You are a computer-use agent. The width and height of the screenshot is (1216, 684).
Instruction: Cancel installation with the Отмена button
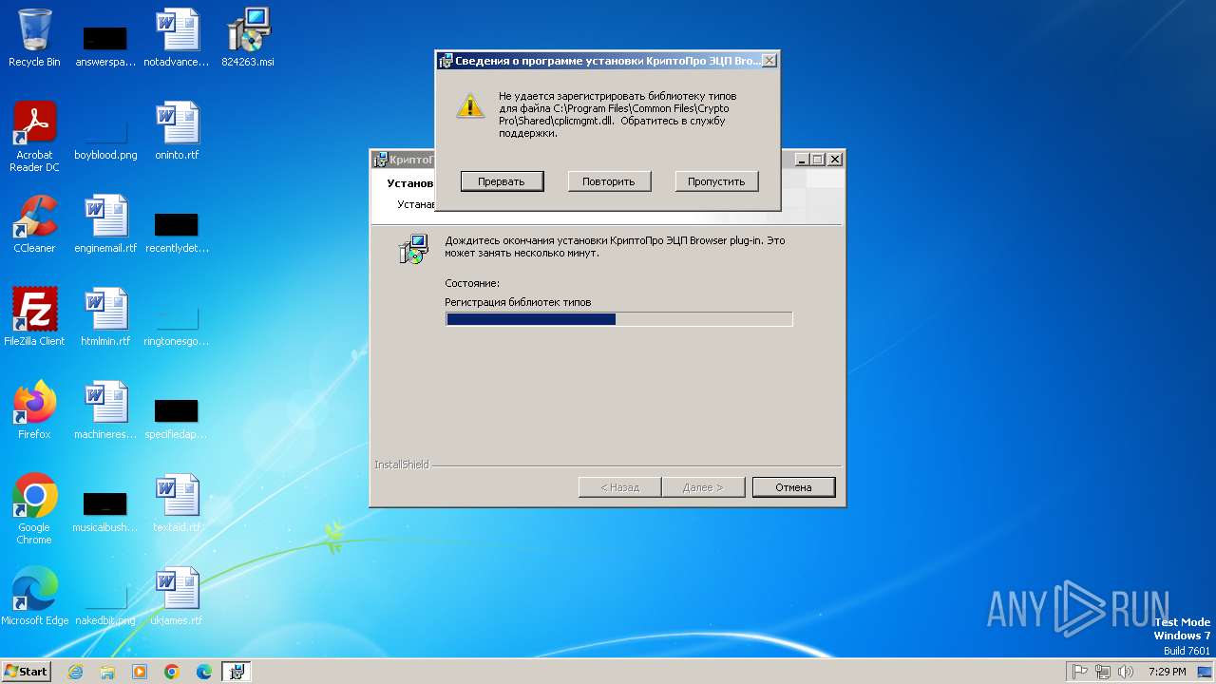point(793,487)
